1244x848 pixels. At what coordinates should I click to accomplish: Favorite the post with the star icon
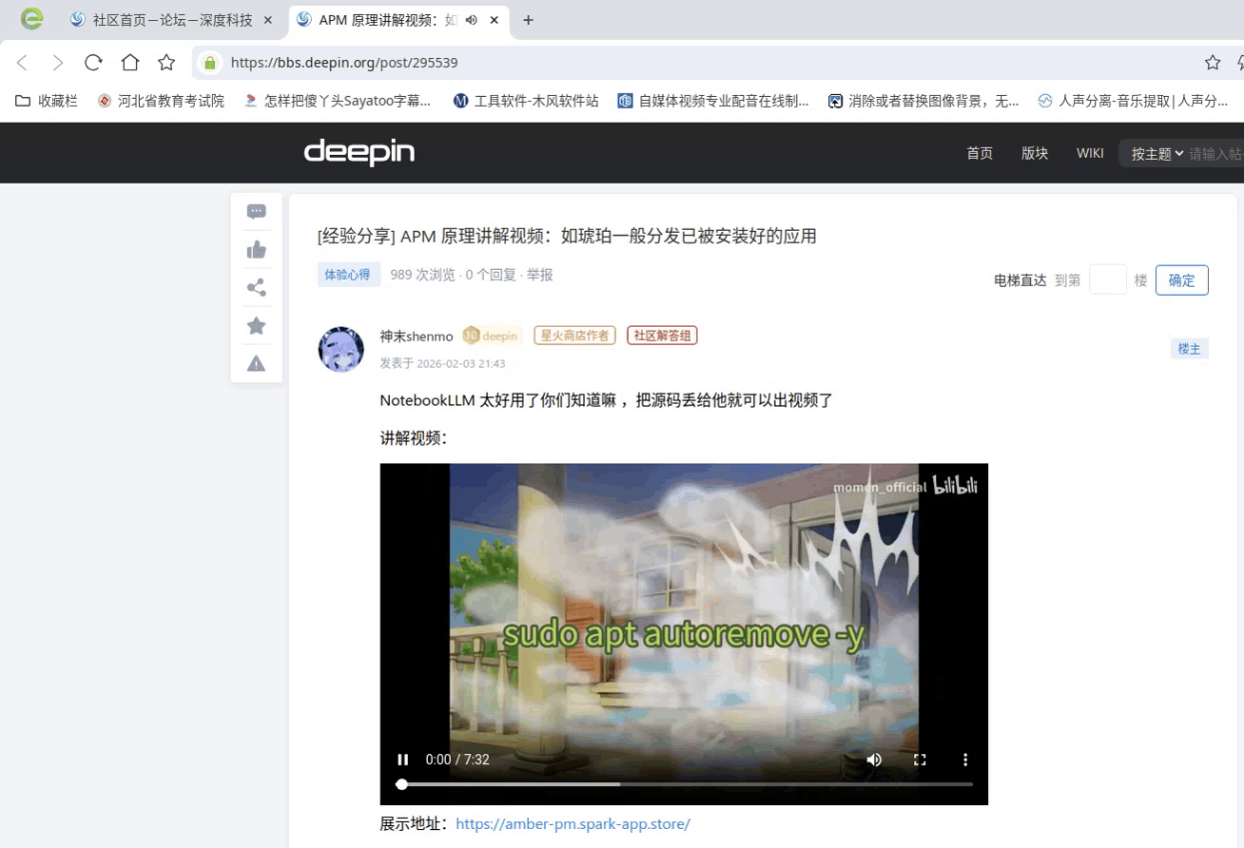256,325
